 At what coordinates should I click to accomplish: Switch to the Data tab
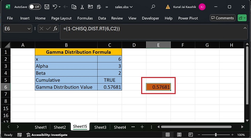102,18
